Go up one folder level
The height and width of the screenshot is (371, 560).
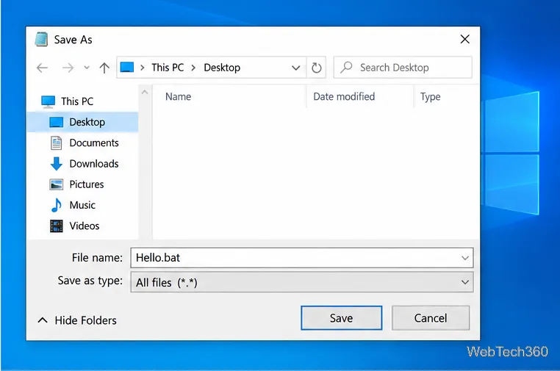pyautogui.click(x=104, y=68)
